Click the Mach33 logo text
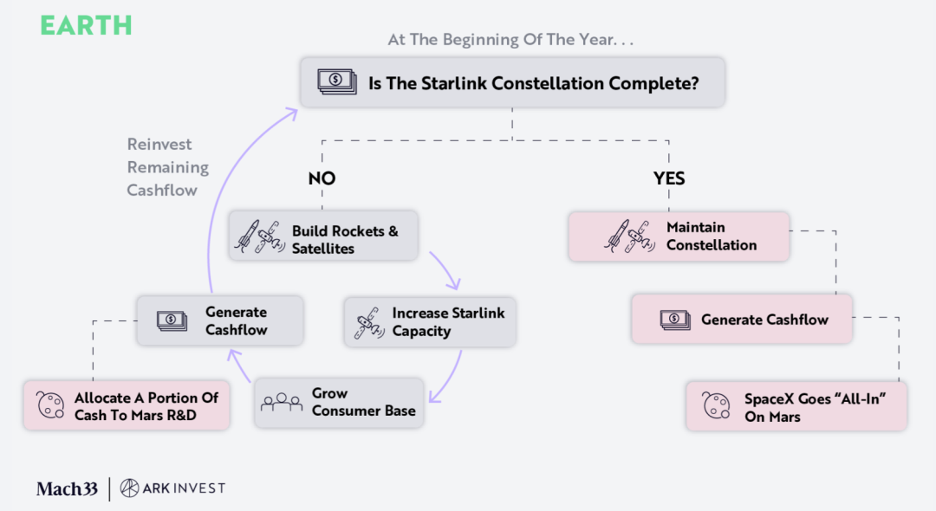 click(67, 488)
